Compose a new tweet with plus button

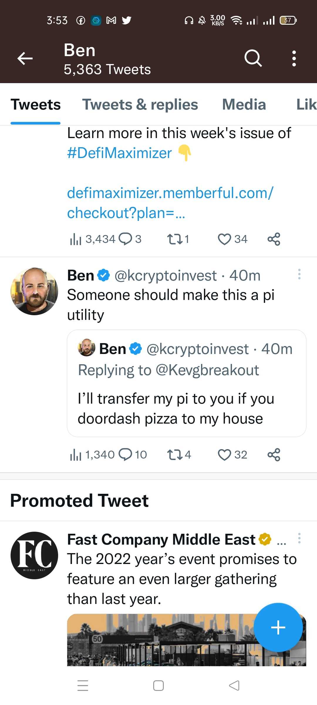pos(278,627)
